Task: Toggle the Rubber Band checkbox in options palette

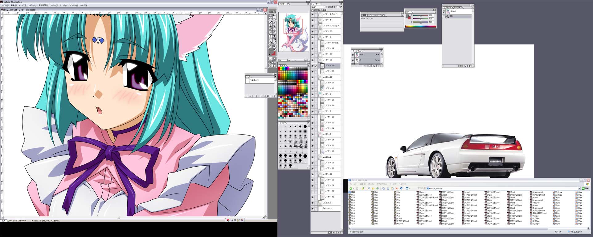Action: [362, 18]
